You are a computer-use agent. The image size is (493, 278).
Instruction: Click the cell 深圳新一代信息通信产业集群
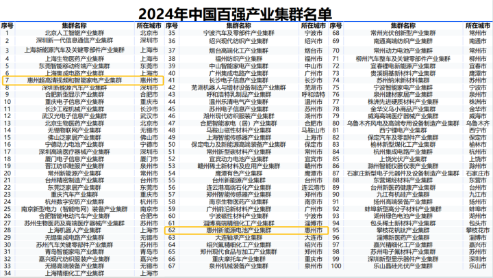(74, 40)
